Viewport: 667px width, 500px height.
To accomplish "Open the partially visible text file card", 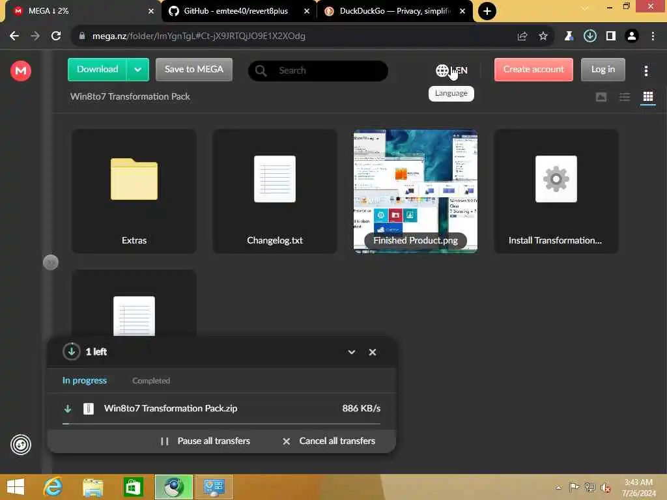I will (x=134, y=303).
